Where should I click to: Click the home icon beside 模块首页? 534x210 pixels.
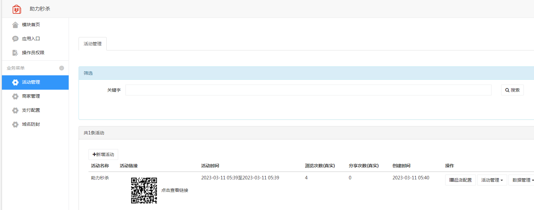tap(15, 25)
